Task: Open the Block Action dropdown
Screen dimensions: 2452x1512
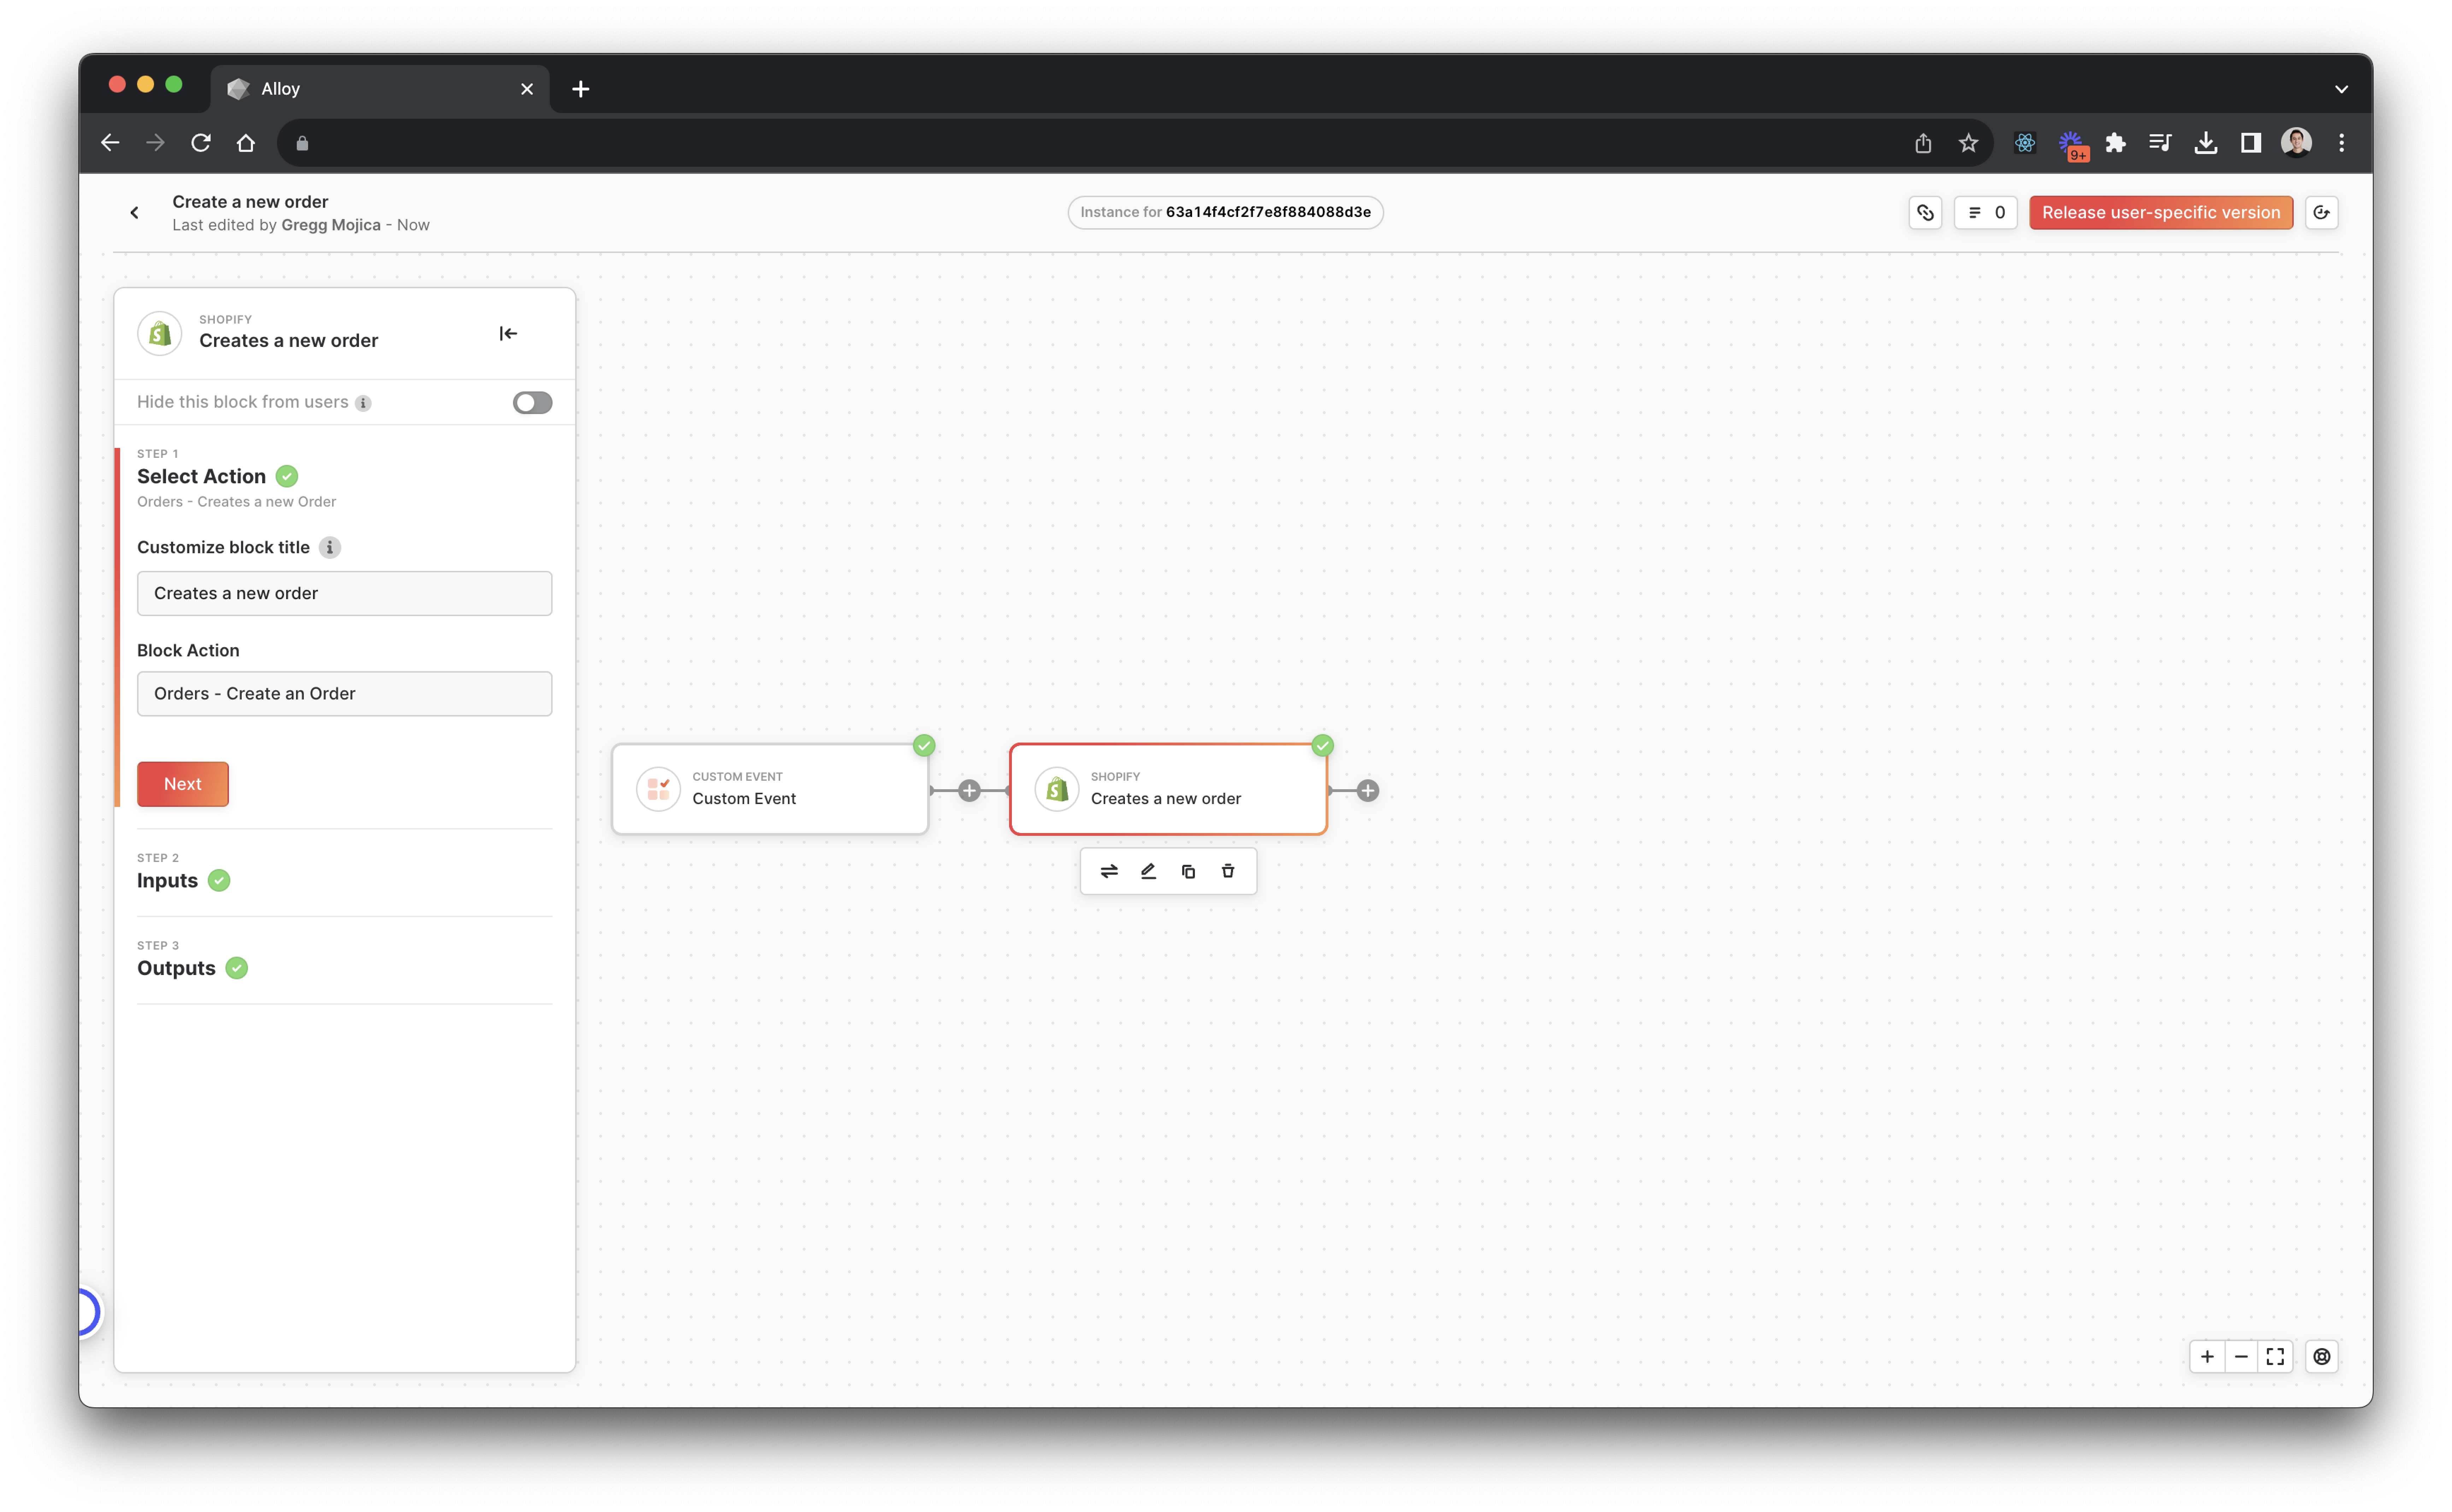Action: pyautogui.click(x=344, y=693)
